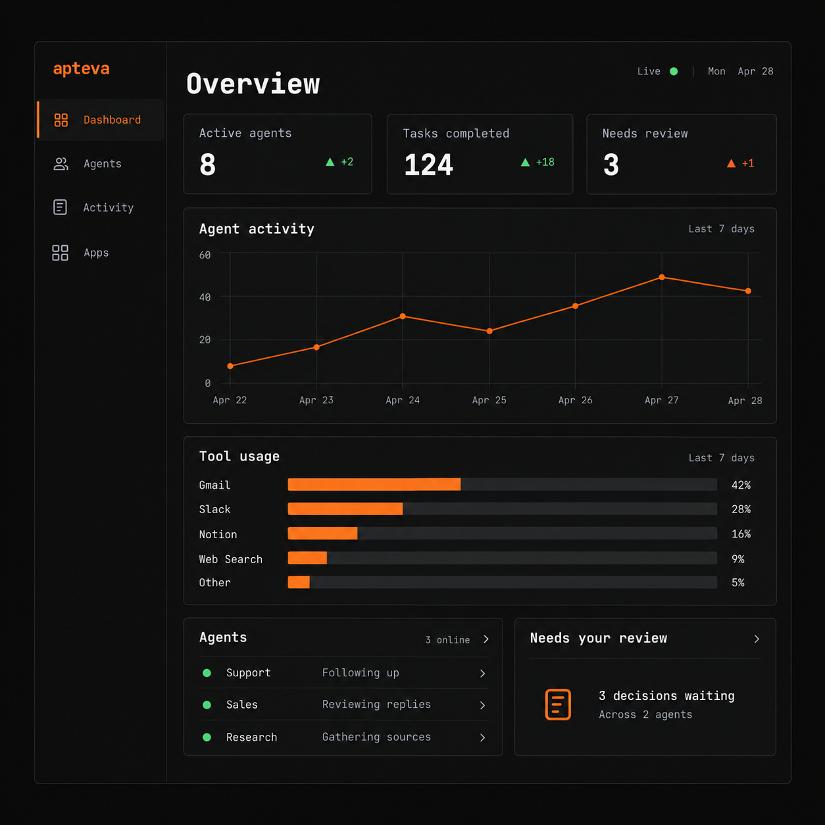Click green triangle beside +18 in Tasks completed

coord(525,162)
